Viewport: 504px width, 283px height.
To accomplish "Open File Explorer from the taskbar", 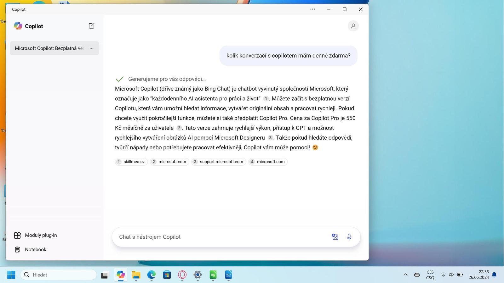I will point(136,275).
